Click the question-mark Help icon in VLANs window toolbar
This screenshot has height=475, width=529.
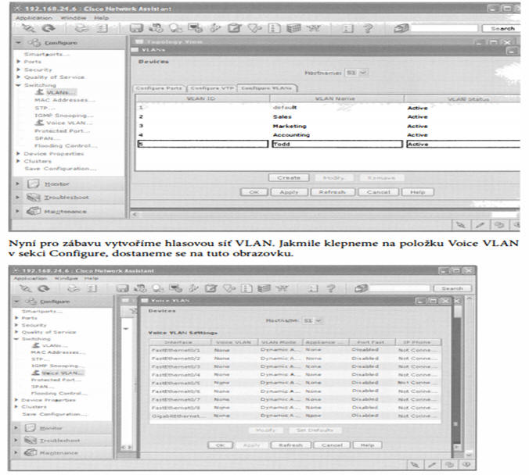[x=368, y=29]
